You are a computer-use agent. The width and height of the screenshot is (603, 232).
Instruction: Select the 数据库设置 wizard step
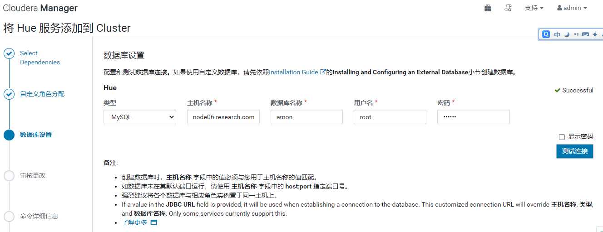36,135
